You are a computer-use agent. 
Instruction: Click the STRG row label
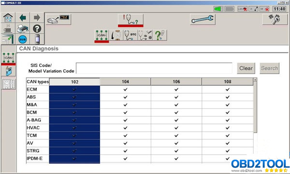(33, 151)
